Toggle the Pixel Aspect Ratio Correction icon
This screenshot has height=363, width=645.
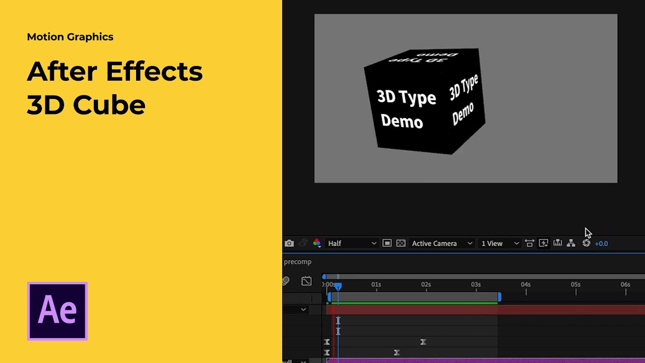click(529, 244)
